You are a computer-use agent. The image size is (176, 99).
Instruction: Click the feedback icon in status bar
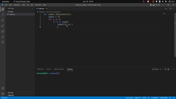click(170, 98)
